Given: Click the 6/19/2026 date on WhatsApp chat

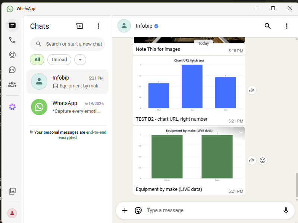Looking at the screenshot, I should tap(94, 103).
